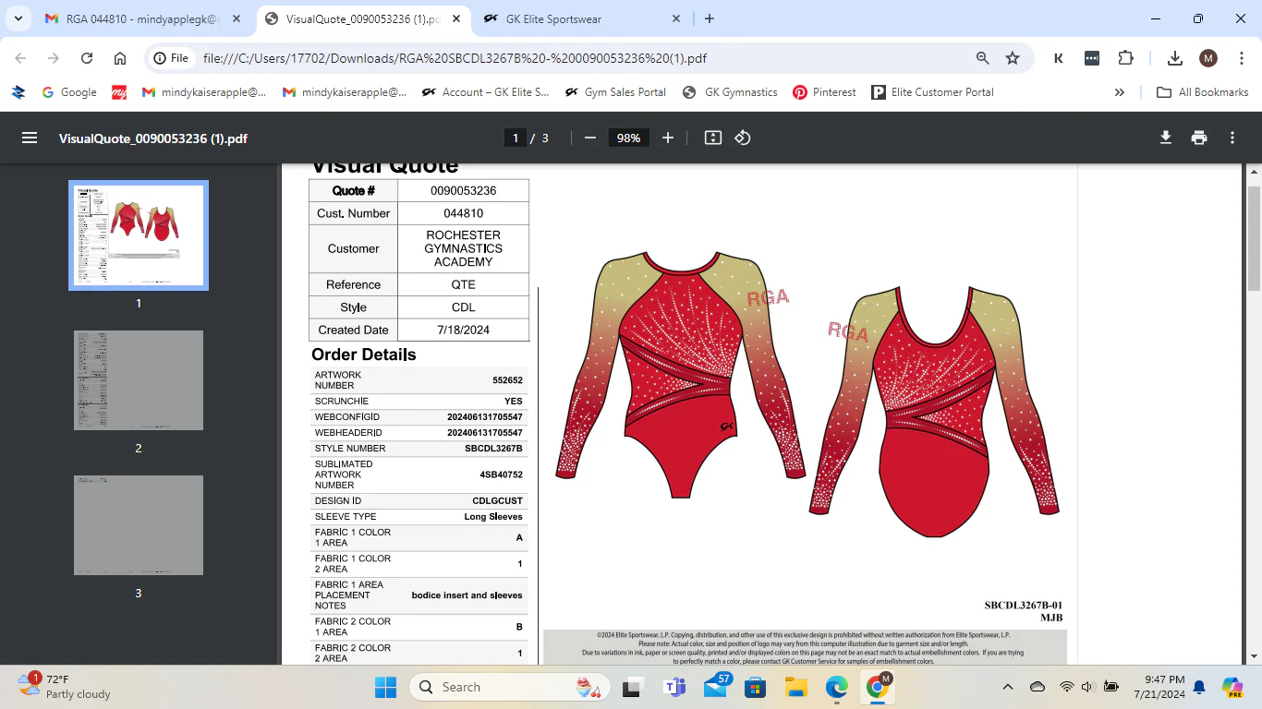Viewport: 1262px width, 709px height.
Task: Open Chrome three-dot menu
Action: (1242, 58)
